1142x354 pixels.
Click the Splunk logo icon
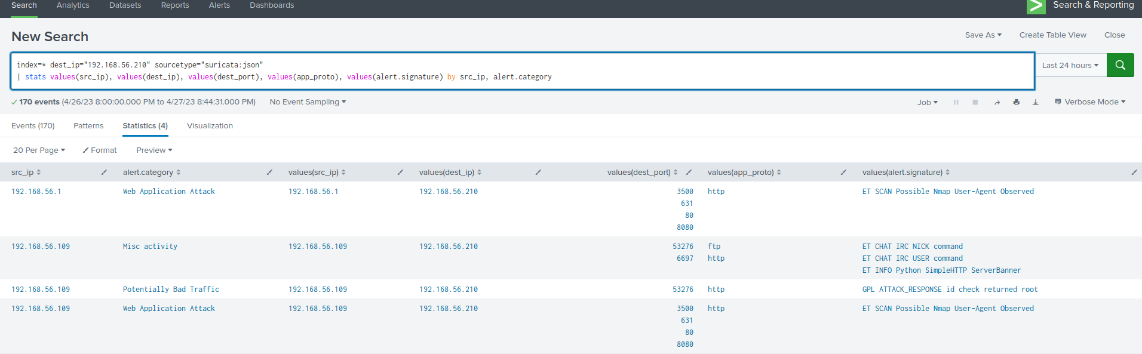pyautogui.click(x=1036, y=6)
